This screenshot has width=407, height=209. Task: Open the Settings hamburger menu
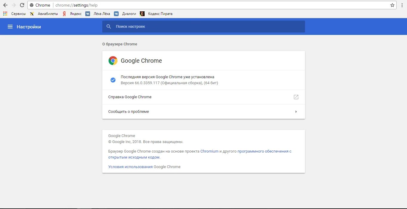tap(10, 27)
